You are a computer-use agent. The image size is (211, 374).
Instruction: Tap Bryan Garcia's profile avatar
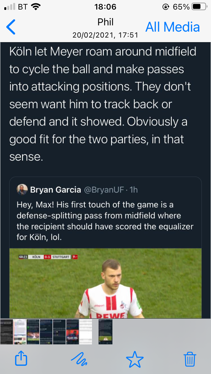tap(22, 190)
